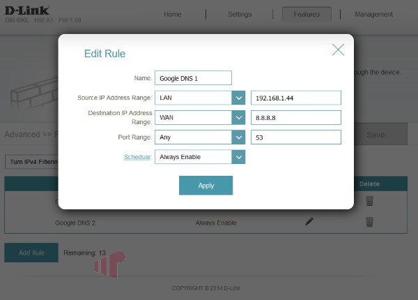
Task: Click the Edit Rule dialog title
Action: click(104, 54)
